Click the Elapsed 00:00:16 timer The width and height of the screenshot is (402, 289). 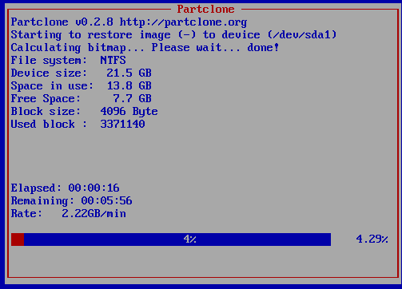tap(94, 188)
